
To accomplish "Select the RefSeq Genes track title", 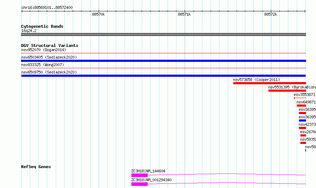I will click(x=36, y=167).
